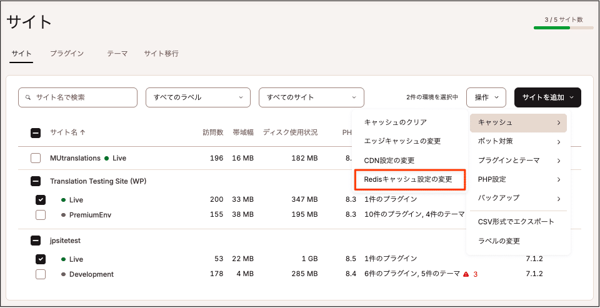Screen dimensions: 600x308
Task: Sort by 帯域幅 column header
Action: click(243, 133)
